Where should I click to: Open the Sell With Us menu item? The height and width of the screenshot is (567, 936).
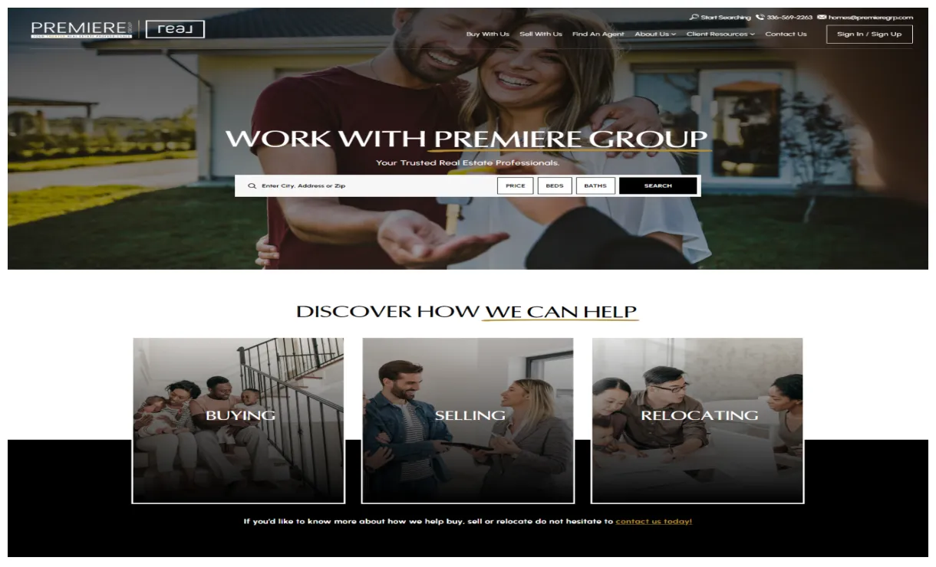click(541, 34)
